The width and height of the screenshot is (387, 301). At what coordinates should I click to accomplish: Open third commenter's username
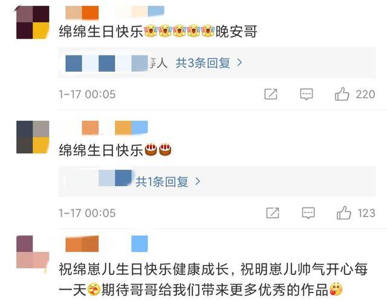click(x=106, y=244)
